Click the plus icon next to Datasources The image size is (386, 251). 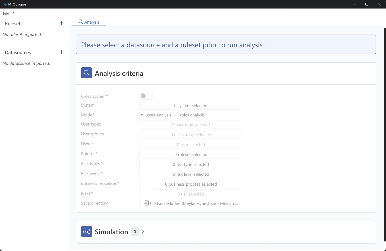coord(62,52)
